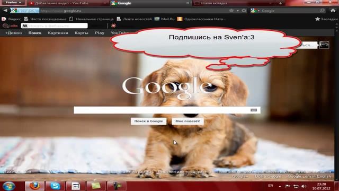The image size is (339, 191).
Task: Click the Firefox taskbar icon
Action: [34, 186]
